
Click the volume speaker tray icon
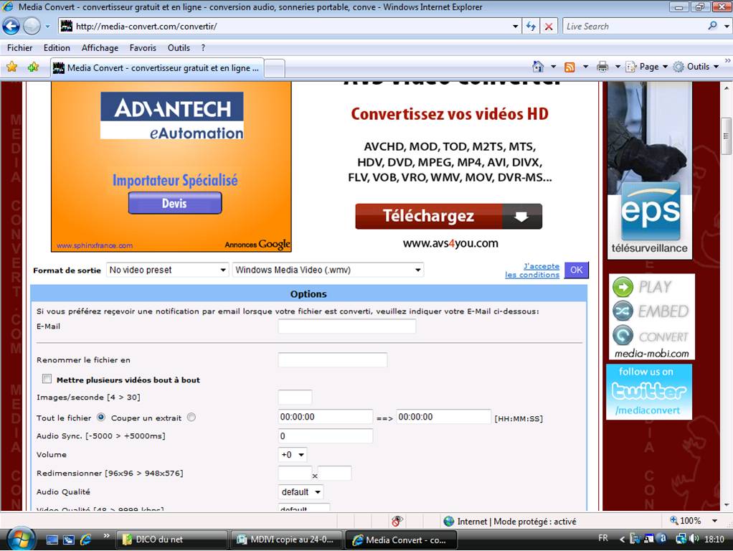pos(694,539)
